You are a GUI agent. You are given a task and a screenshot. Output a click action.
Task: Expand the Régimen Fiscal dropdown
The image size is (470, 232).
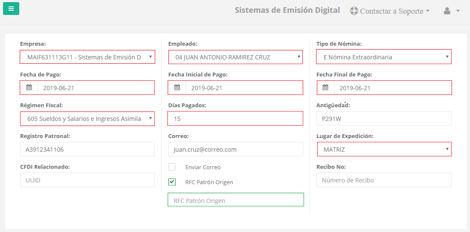pos(88,118)
